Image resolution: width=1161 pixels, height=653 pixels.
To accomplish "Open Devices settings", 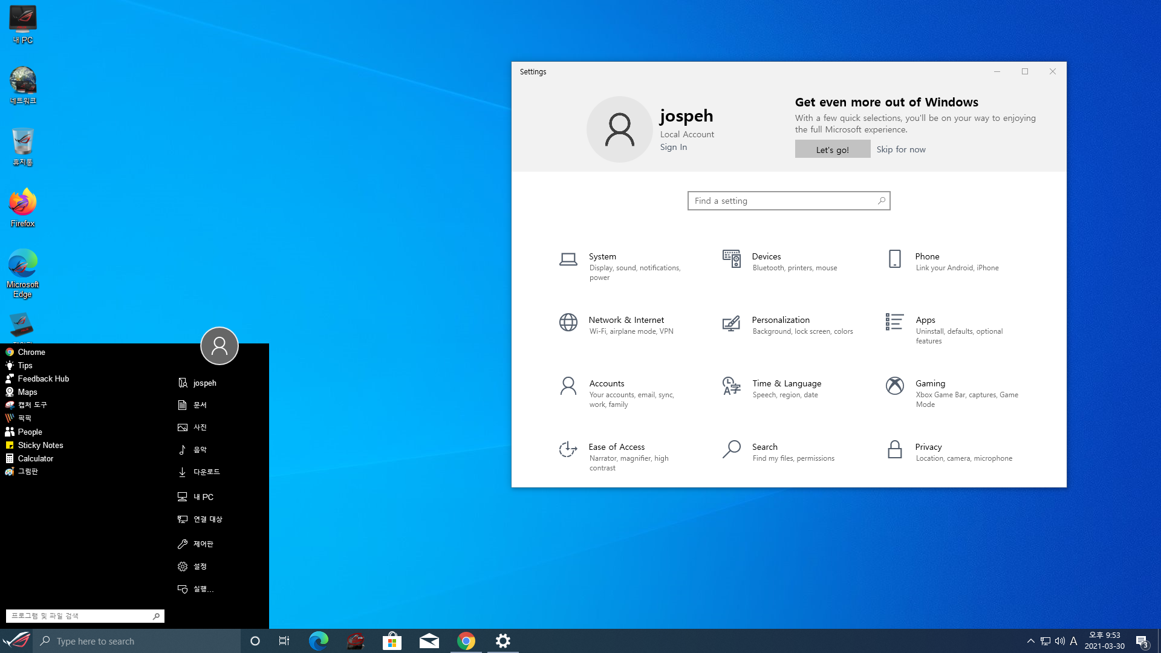I will pyautogui.click(x=766, y=257).
